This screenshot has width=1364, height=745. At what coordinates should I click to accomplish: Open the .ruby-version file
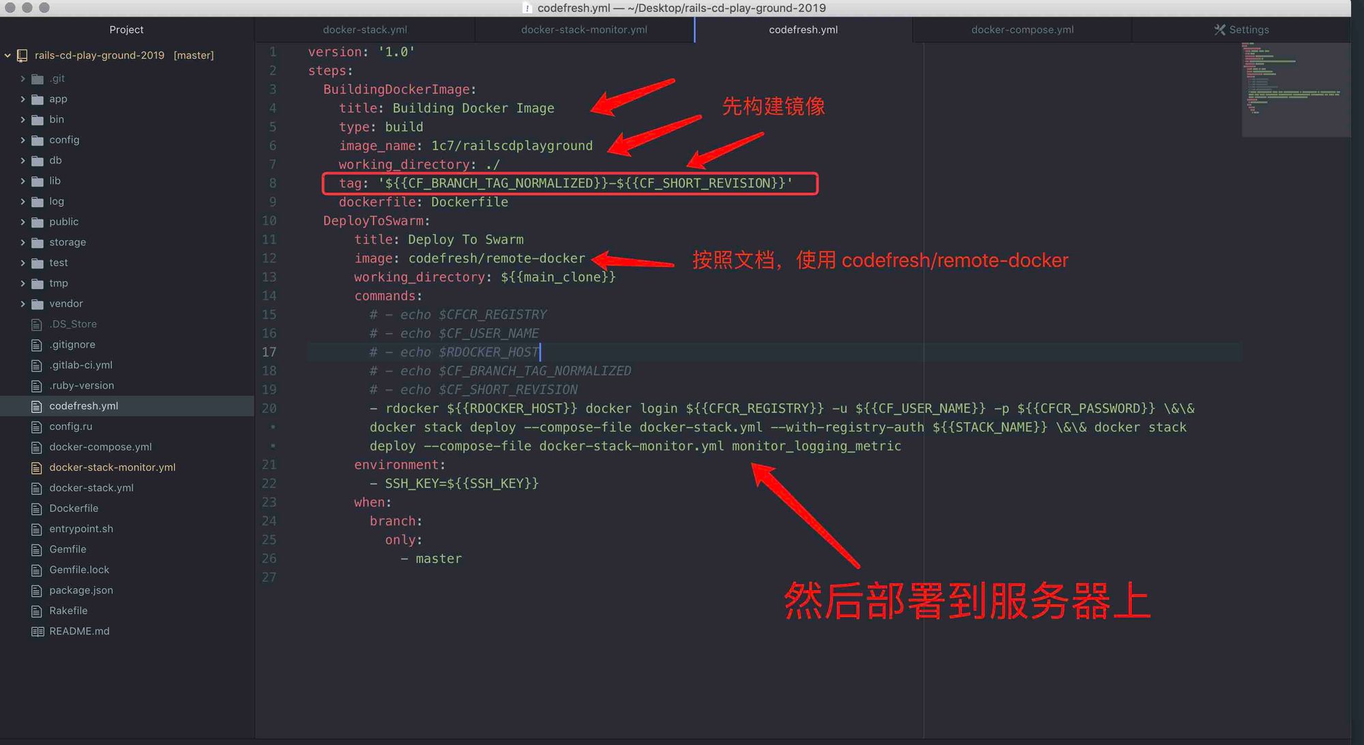[x=81, y=385]
